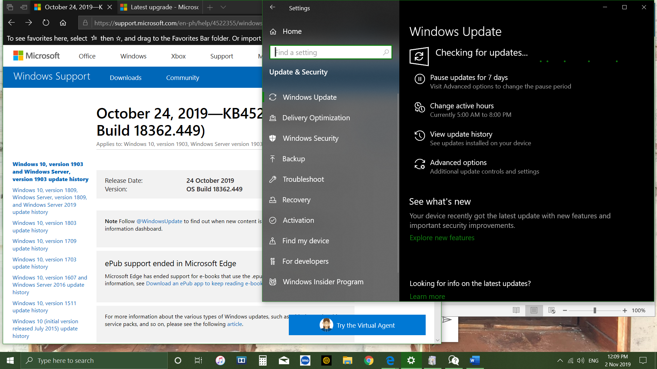Viewport: 657px width, 369px height.
Task: Show hidden system tray icons
Action: 560,360
